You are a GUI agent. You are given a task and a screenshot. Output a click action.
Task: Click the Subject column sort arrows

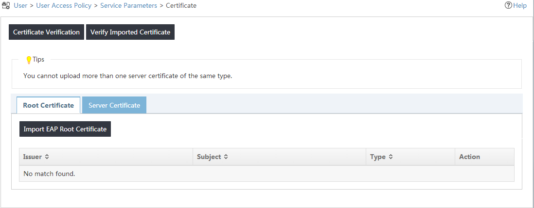coord(226,157)
